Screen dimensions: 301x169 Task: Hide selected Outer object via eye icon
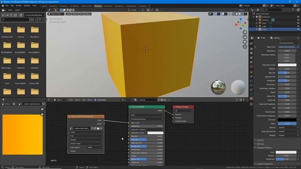[298, 29]
